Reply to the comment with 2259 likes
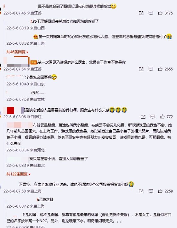This screenshot has width=177, height=228. [151, 191]
